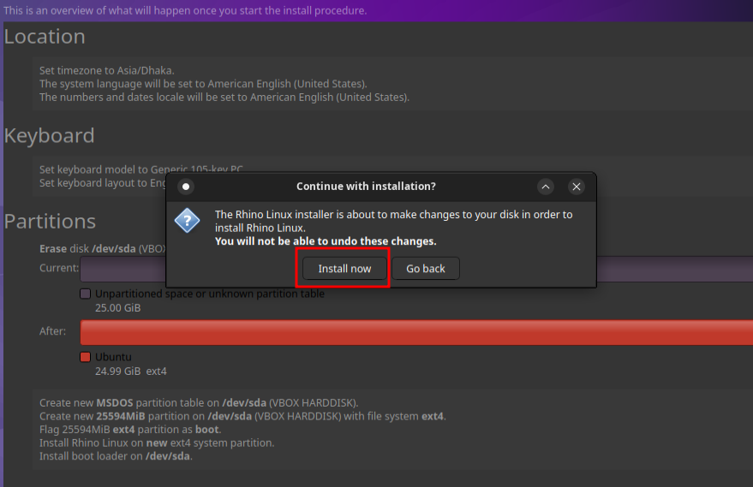Click the 'Ubuntu' partition legend label
Screen dimensions: 753x487
tap(113, 357)
